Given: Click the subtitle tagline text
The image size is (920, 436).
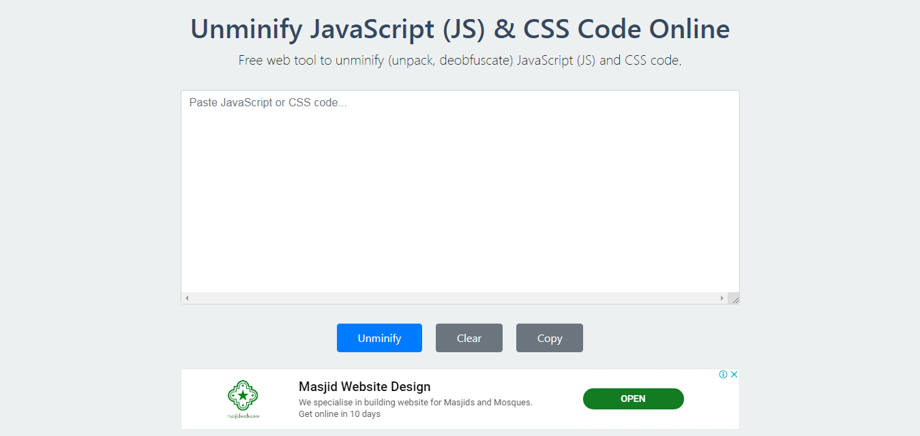Looking at the screenshot, I should [x=460, y=60].
